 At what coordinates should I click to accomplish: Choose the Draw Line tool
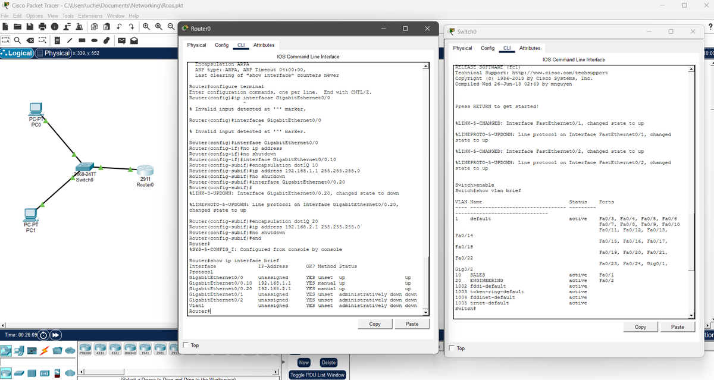[70, 40]
